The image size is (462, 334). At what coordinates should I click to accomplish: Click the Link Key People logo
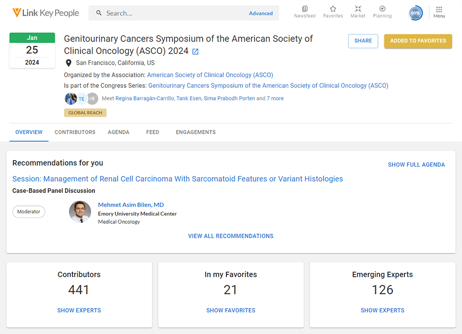pos(46,13)
